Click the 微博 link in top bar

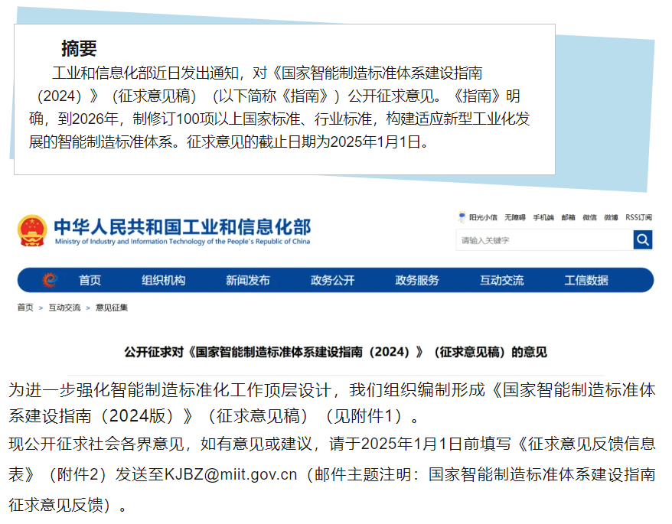[611, 218]
